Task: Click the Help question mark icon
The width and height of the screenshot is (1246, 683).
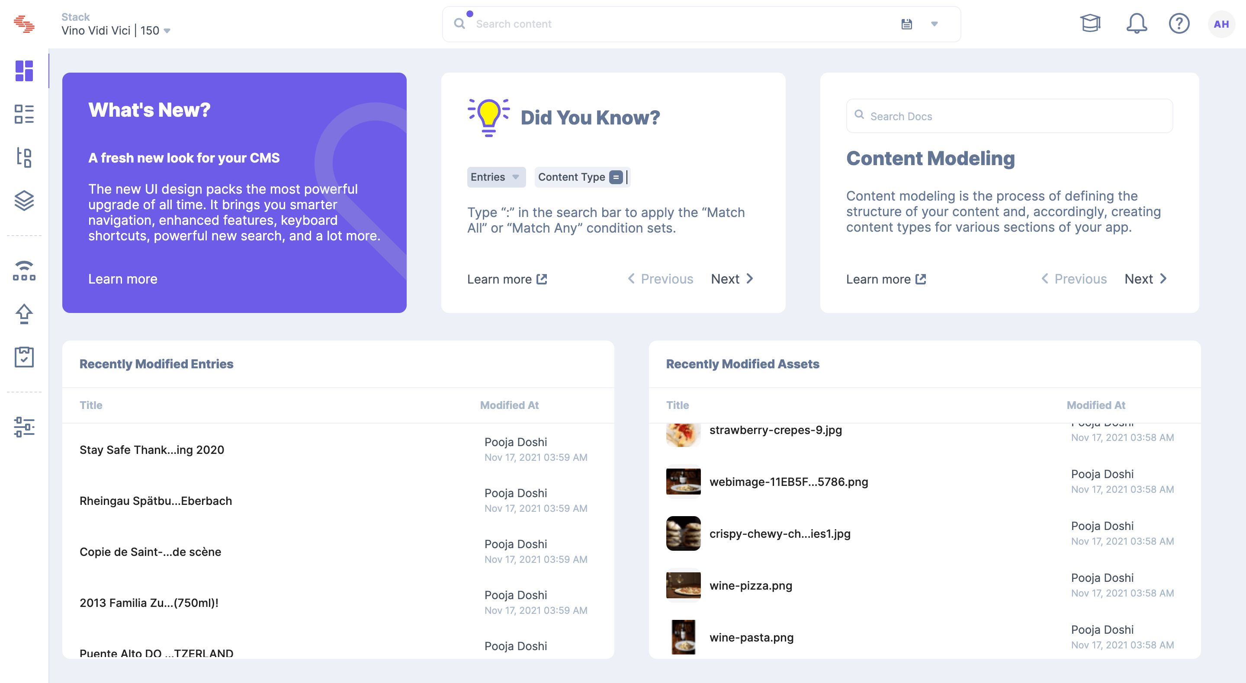Action: pos(1178,23)
